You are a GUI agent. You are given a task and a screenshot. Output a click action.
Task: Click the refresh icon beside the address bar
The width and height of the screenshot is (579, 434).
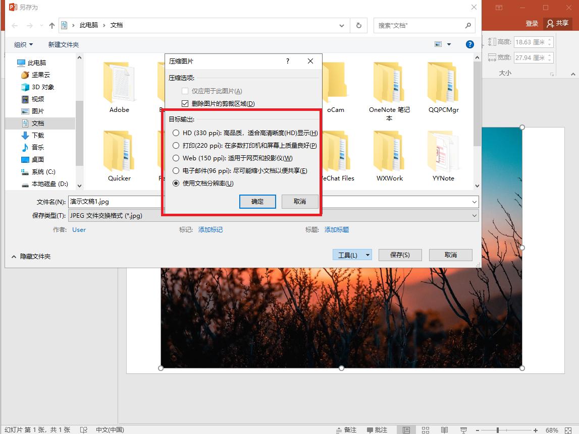[358, 25]
